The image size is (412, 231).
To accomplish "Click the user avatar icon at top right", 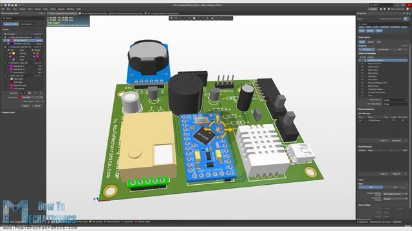I will pos(407,9).
